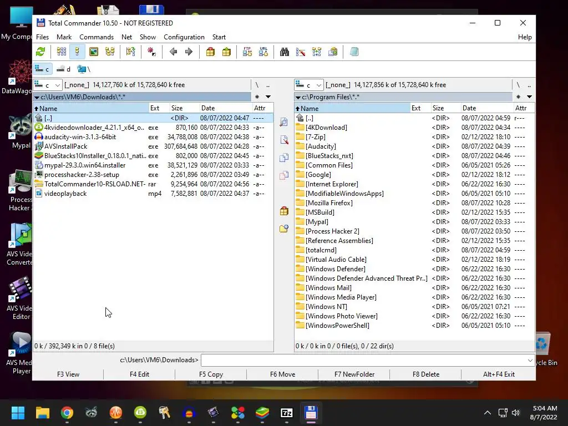Click the F4 Edit button

point(139,374)
